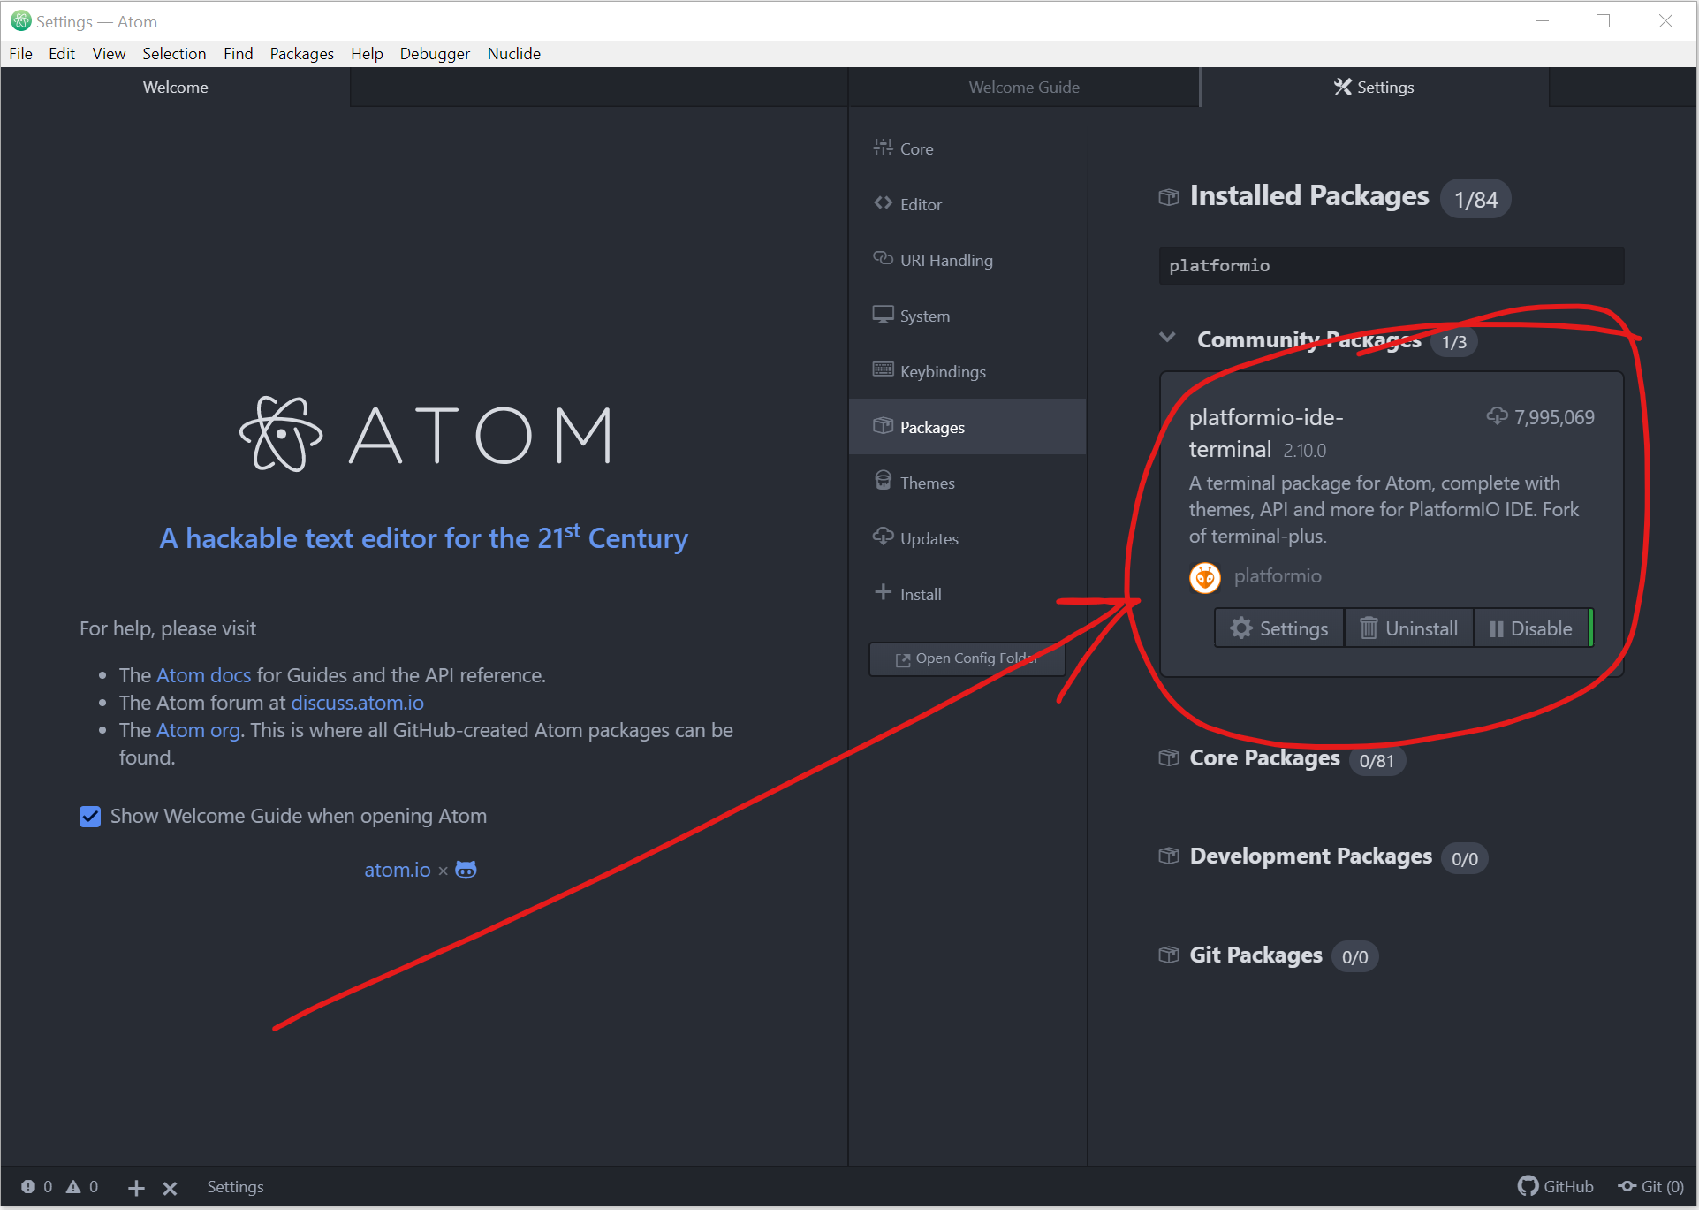Screen dimensions: 1699x1210
Task: Open the Git (0) status indicator
Action: [1650, 1186]
